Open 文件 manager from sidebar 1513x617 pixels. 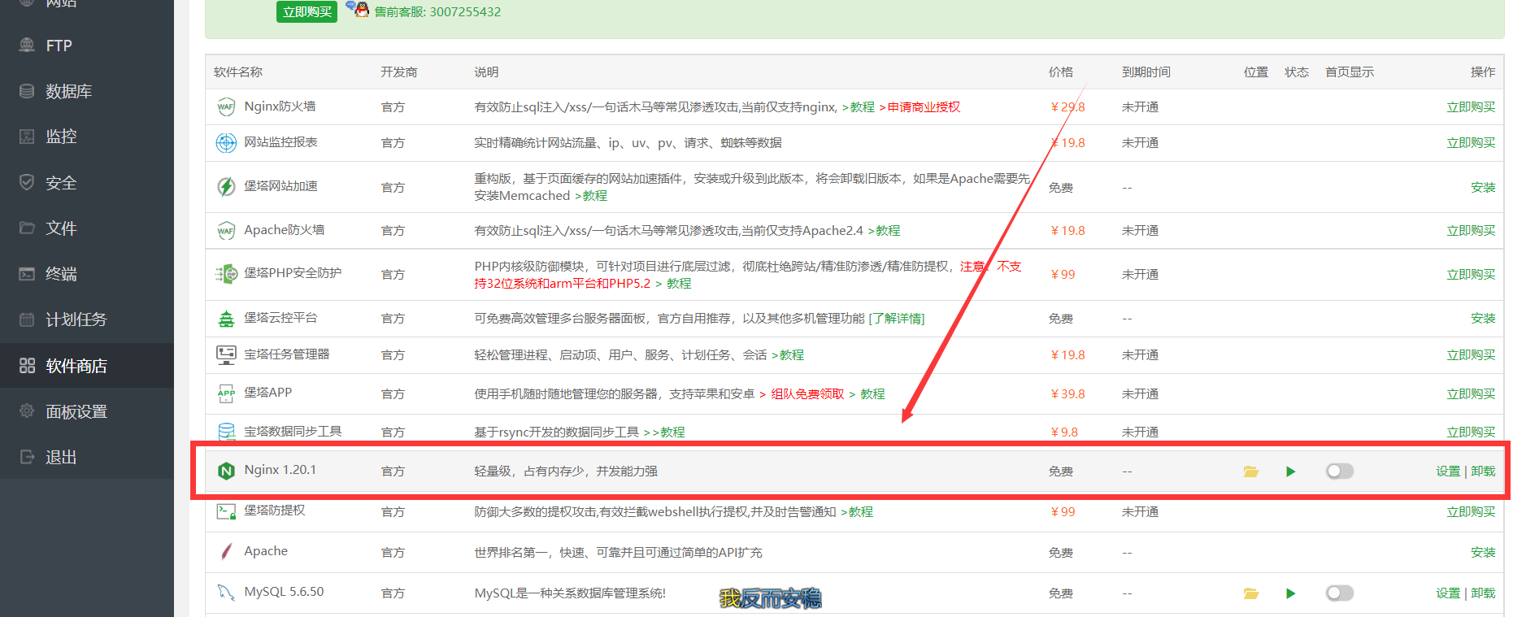(61, 228)
